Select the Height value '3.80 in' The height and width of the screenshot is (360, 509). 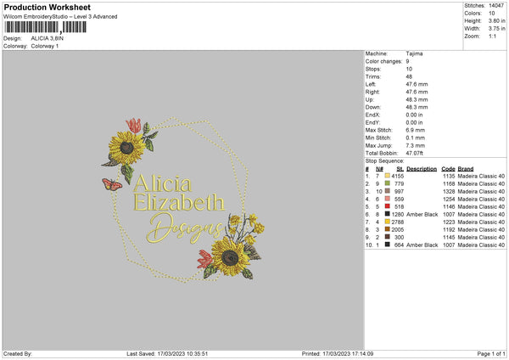point(497,20)
